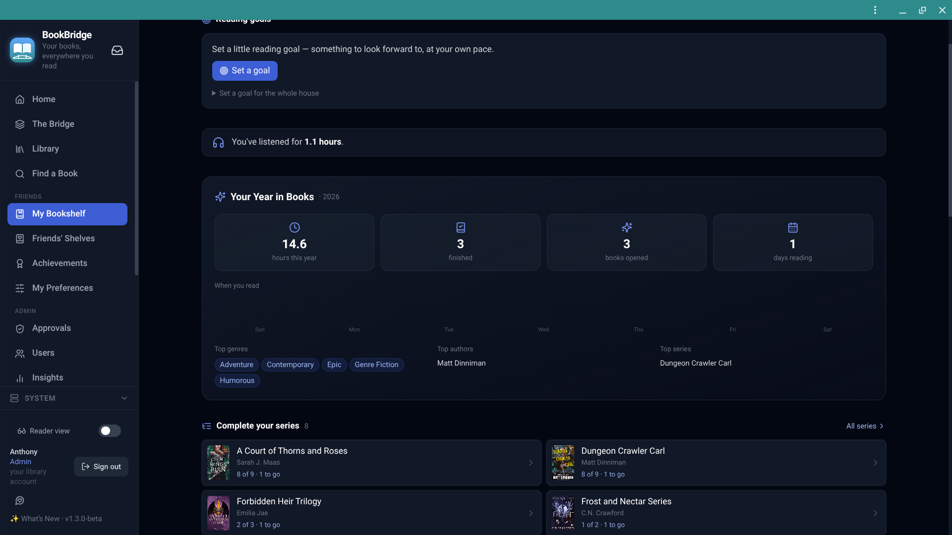
Task: Open Friends' Shelves
Action: click(x=67, y=239)
